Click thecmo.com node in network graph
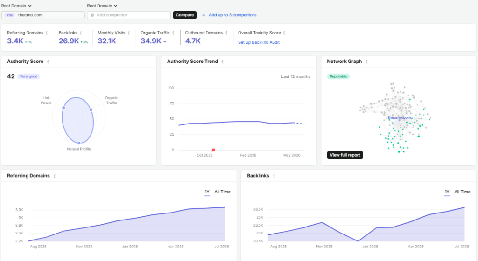The image size is (478, 261). pyautogui.click(x=400, y=117)
